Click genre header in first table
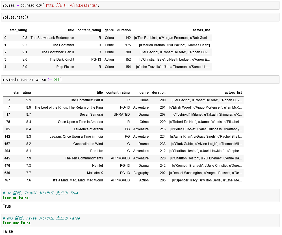This screenshot has height=235, width=282. pyautogui.click(x=109, y=30)
